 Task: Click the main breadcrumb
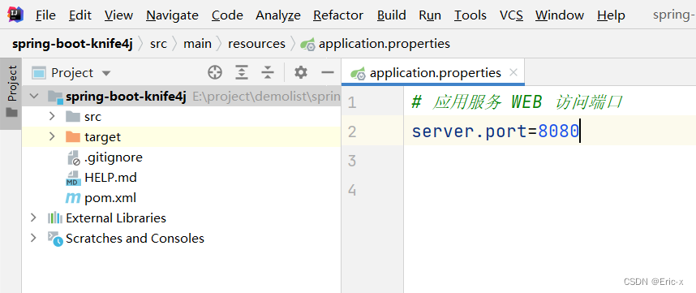tap(198, 44)
